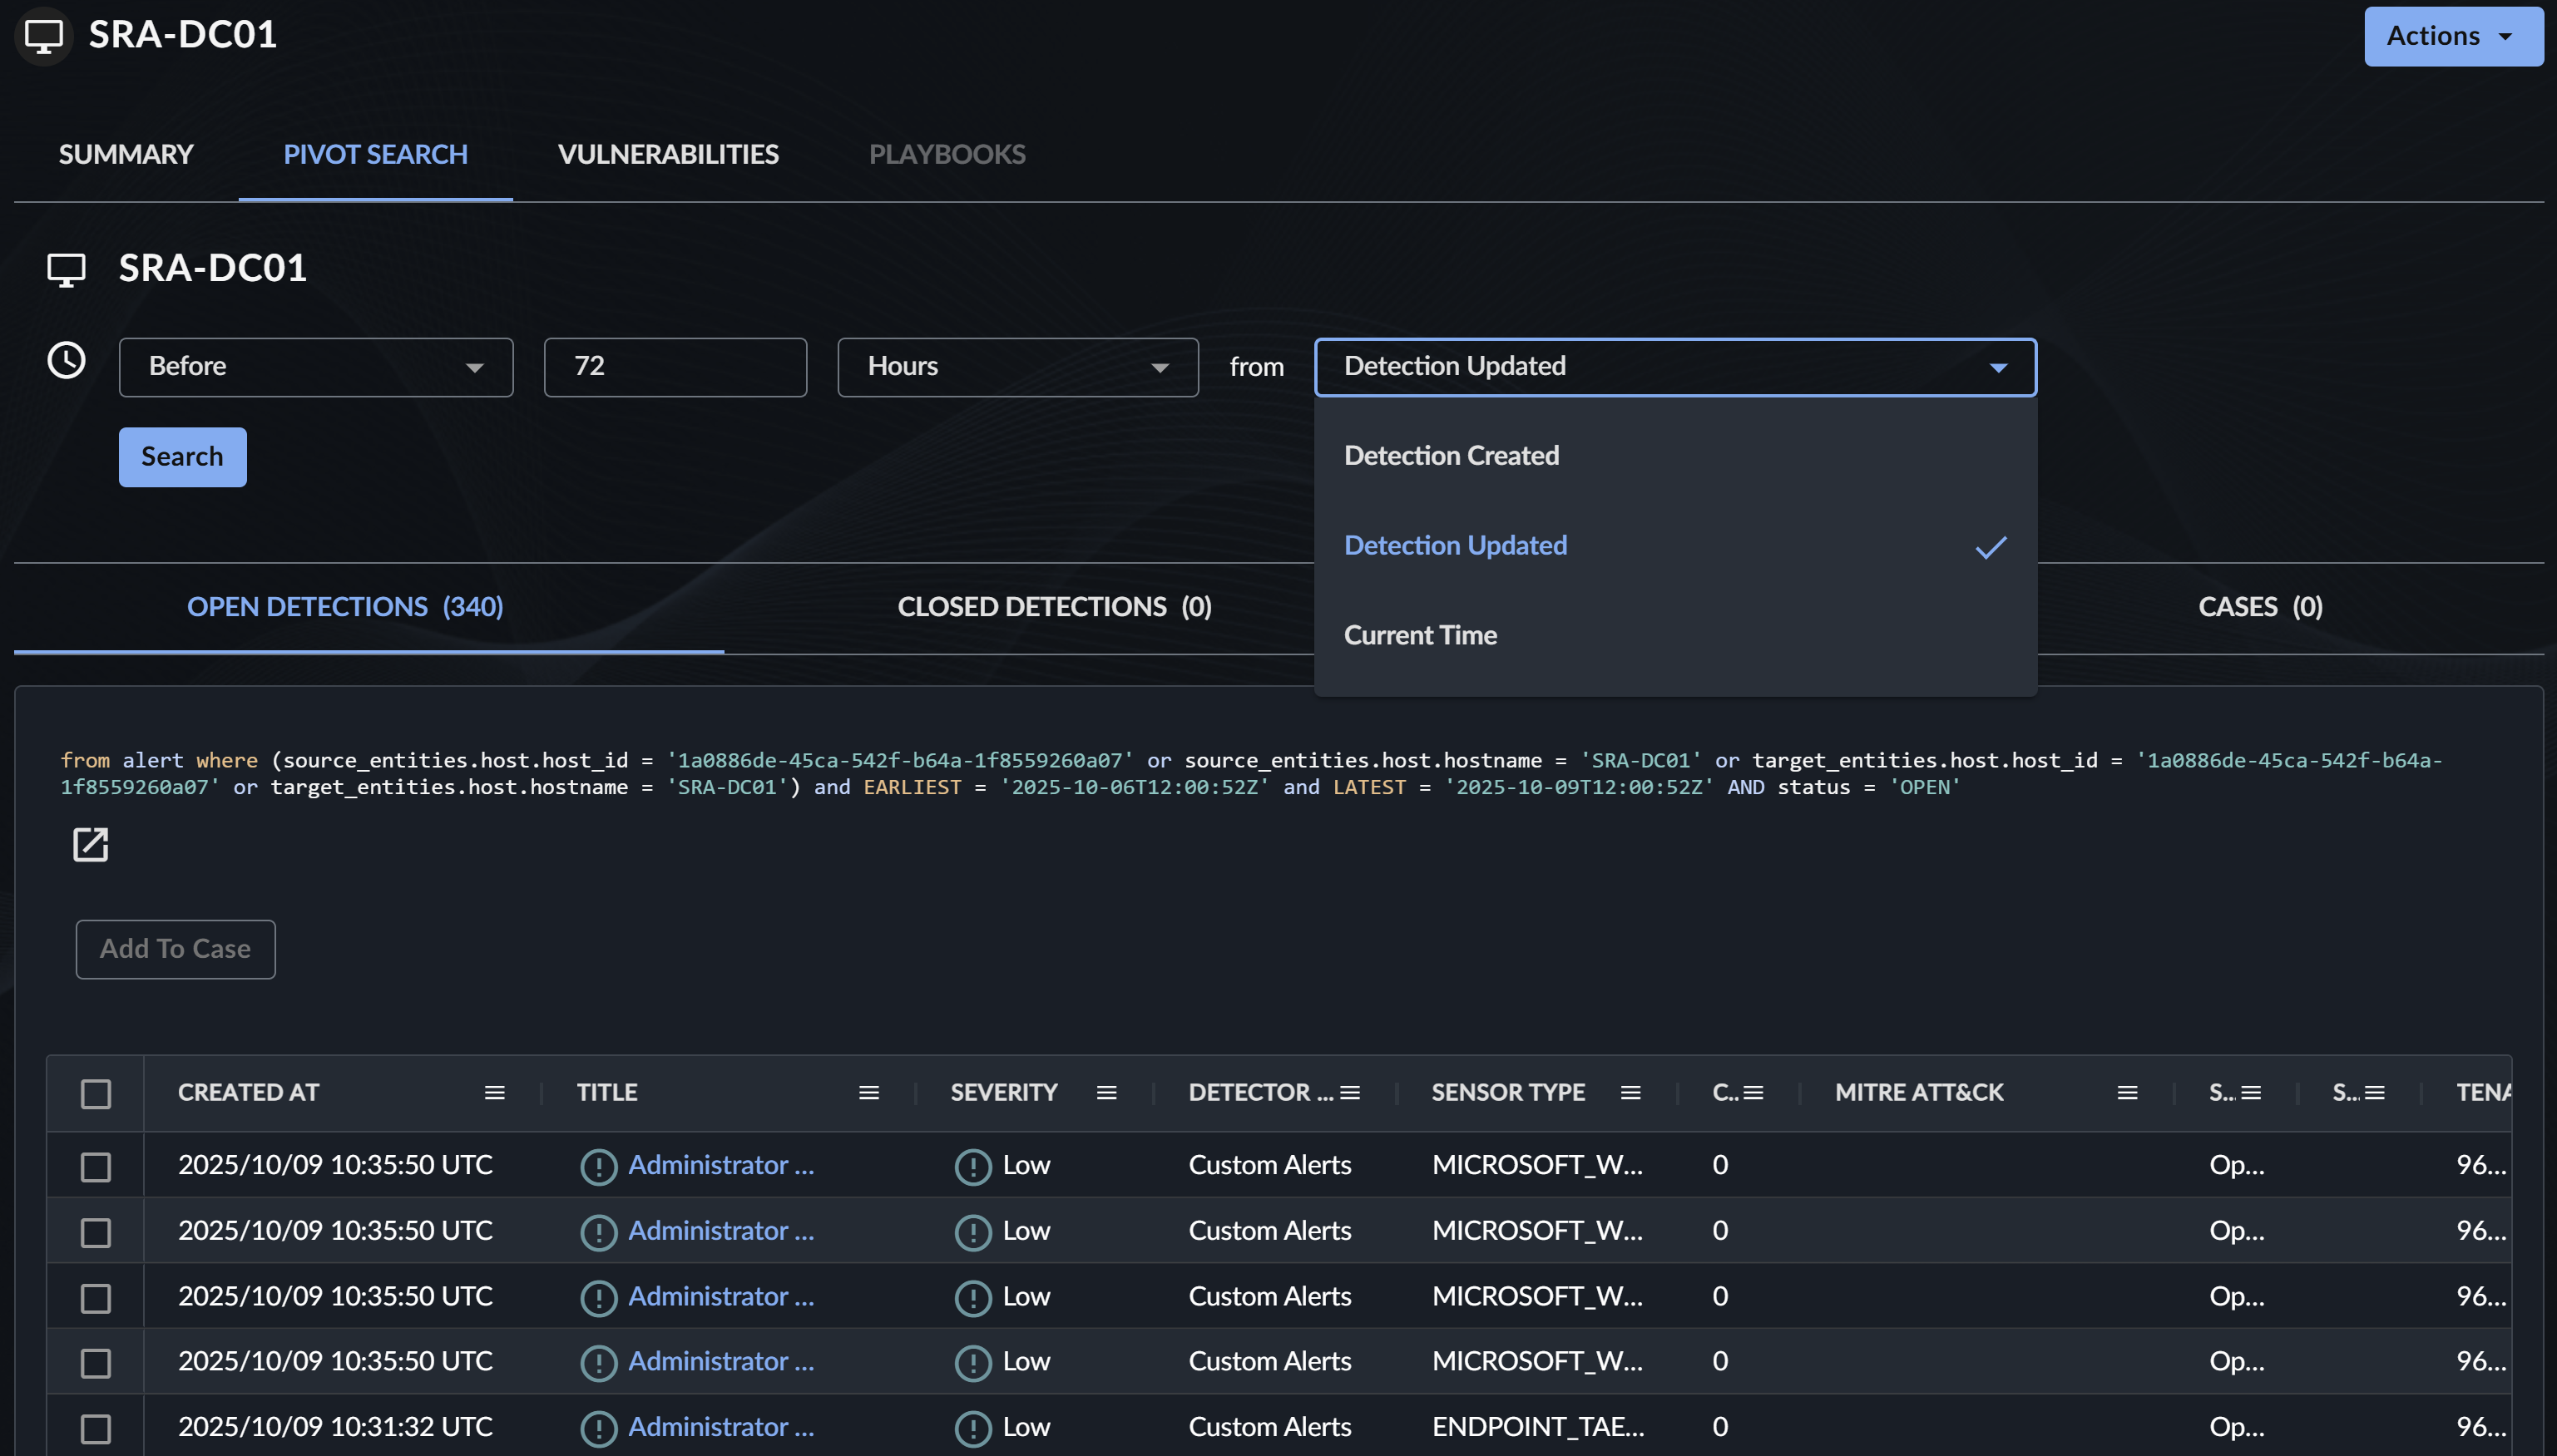2557x1456 pixels.
Task: Click the 72 hours input field
Action: click(x=675, y=367)
